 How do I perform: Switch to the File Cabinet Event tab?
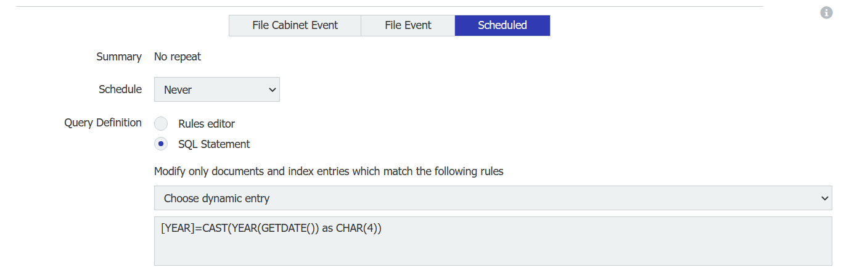[295, 25]
